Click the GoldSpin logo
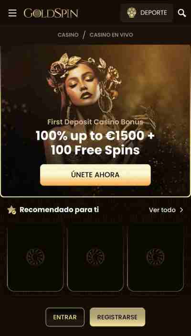Screen dimensions: 191x336 pyautogui.click(x=51, y=13)
